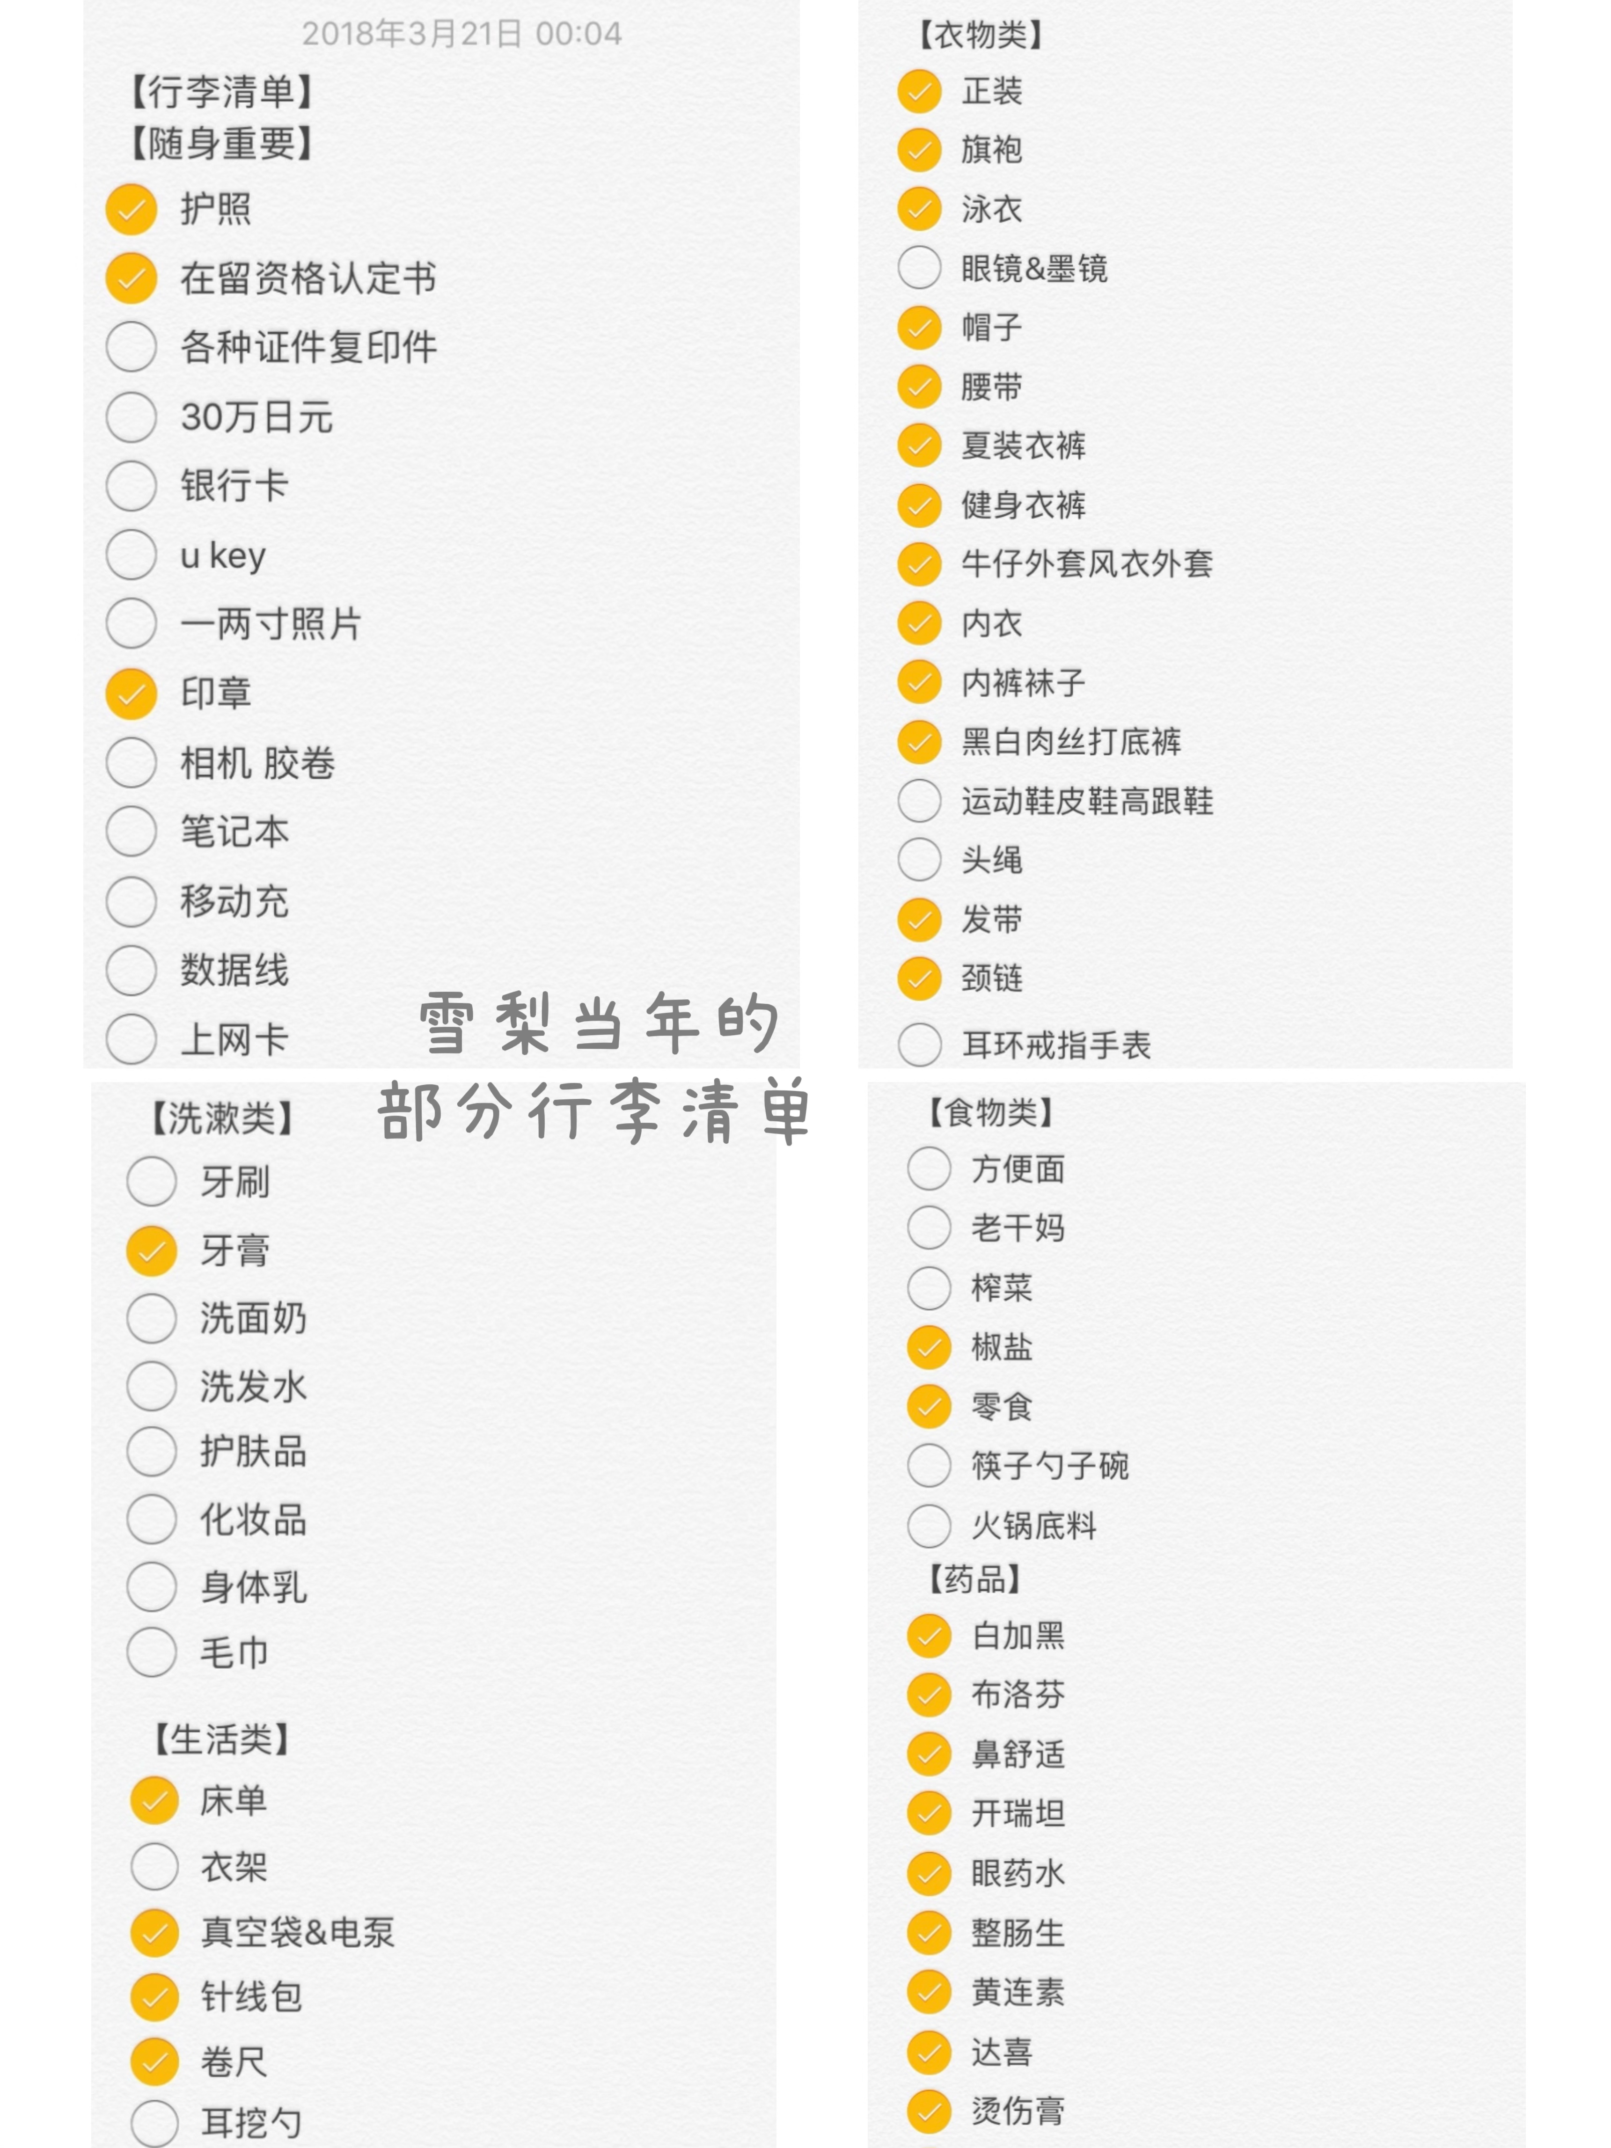Uncheck the 牙膏 checkbox

[152, 1250]
